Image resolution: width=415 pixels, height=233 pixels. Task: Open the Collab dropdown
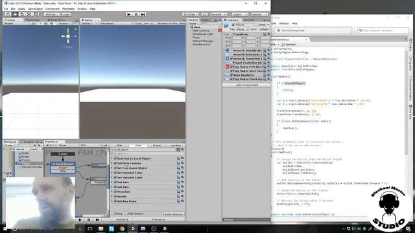click(191, 14)
